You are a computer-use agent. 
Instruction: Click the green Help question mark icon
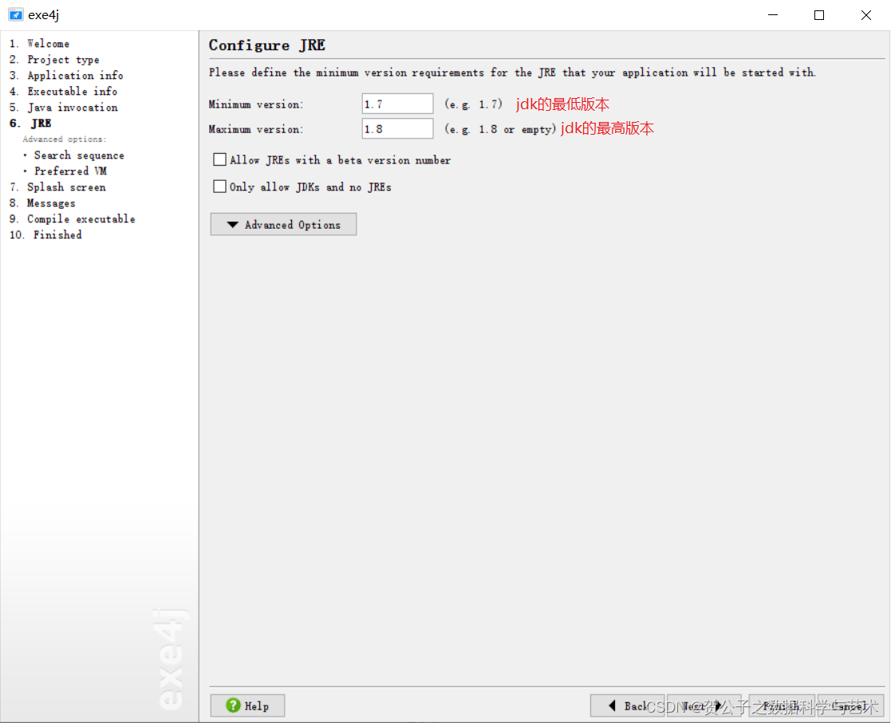[233, 705]
